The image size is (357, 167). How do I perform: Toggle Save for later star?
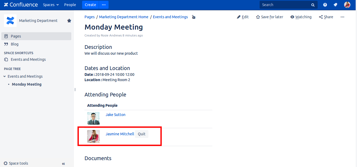pos(269,17)
